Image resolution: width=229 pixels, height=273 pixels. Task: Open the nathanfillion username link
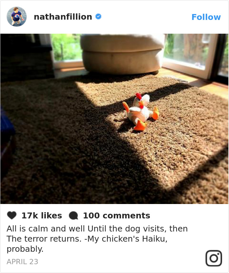pyautogui.click(x=63, y=17)
